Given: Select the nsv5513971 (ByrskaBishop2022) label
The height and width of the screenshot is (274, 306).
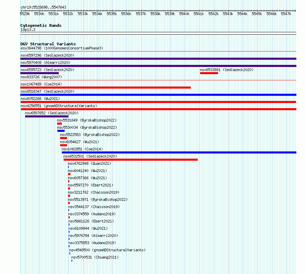Looking at the screenshot, I should pyautogui.click(x=98, y=199).
